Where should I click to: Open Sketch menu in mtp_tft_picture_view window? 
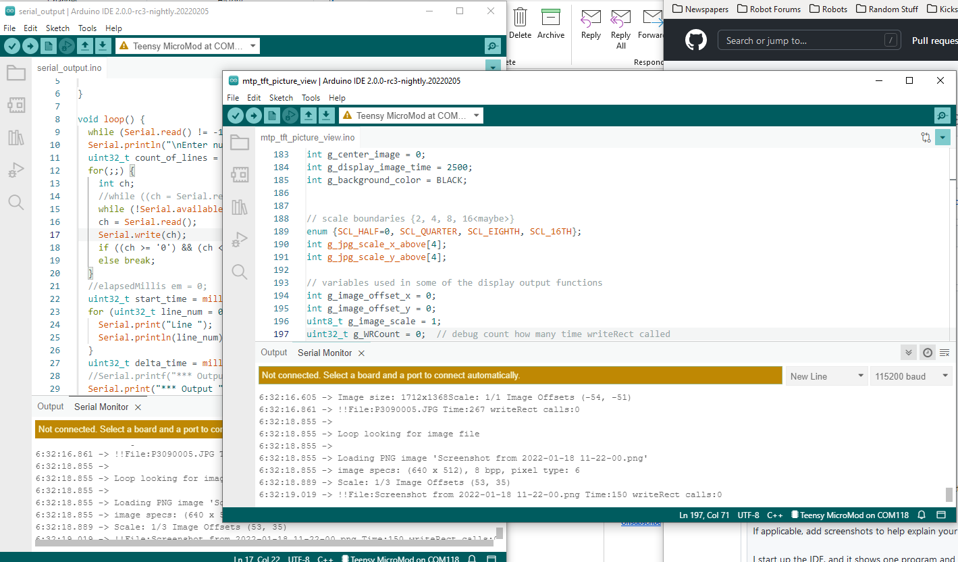point(281,98)
